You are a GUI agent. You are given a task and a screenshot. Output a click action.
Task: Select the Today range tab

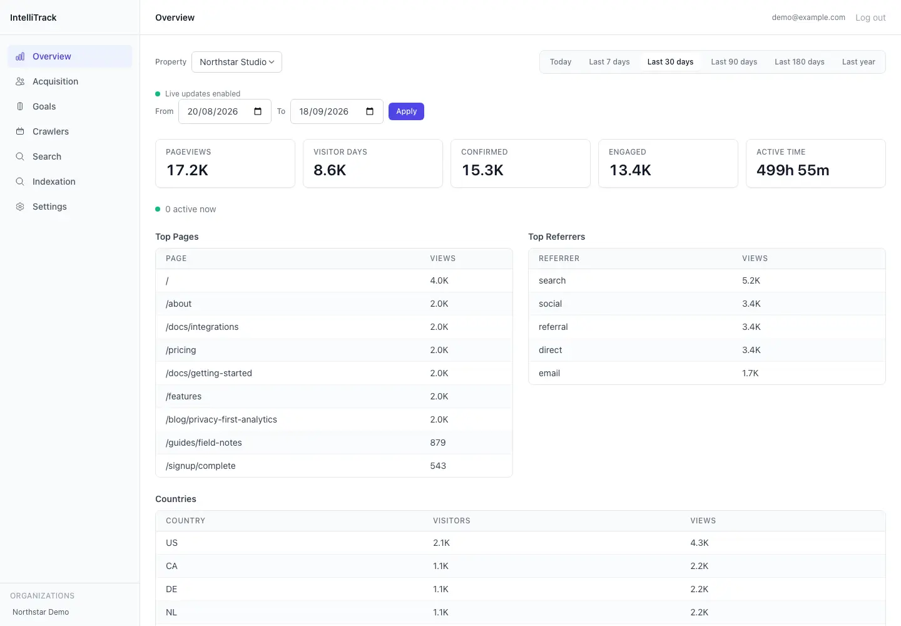click(x=561, y=62)
